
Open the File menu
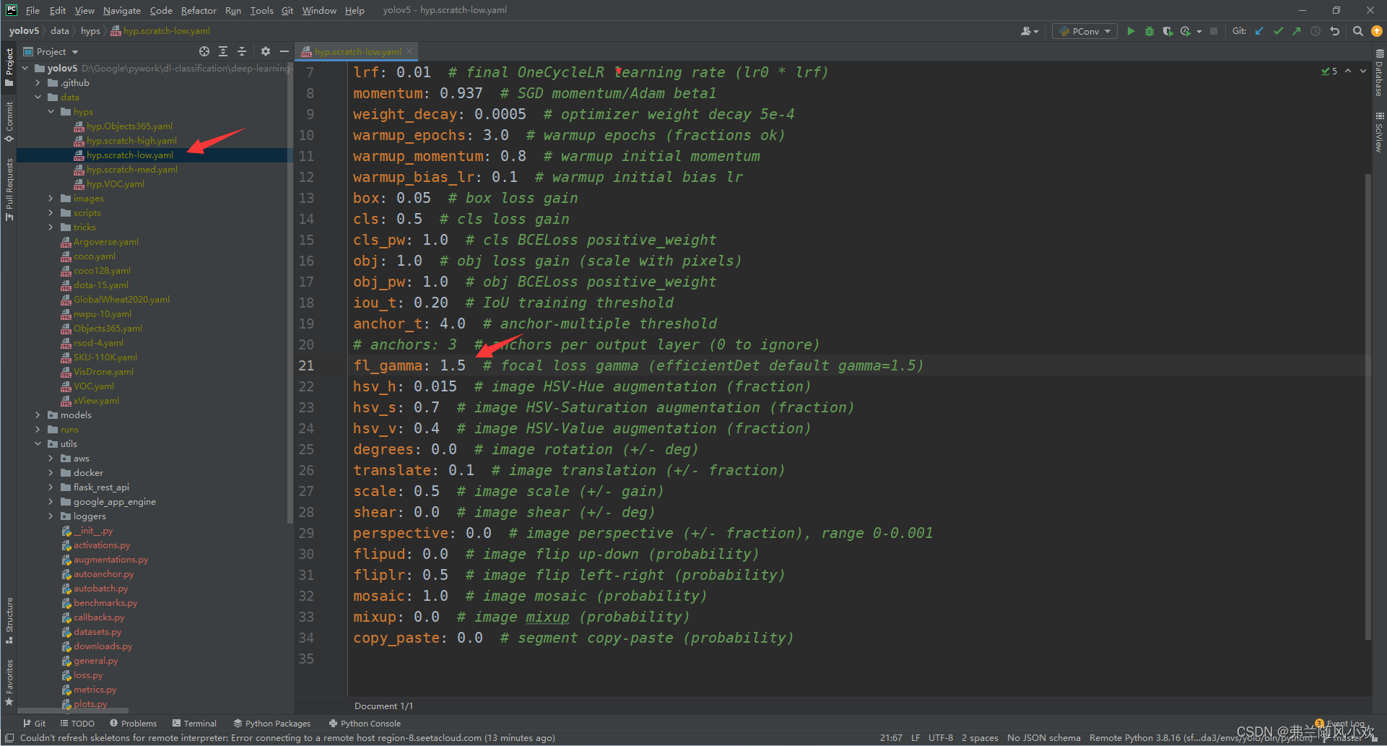point(32,10)
